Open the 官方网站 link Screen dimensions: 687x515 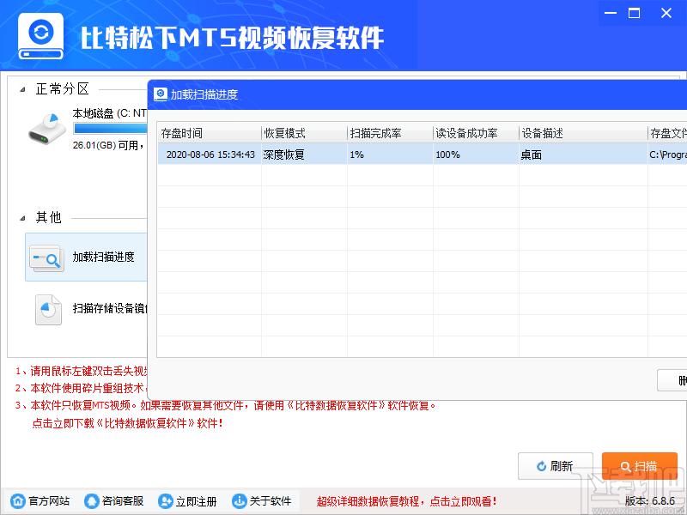tap(49, 501)
